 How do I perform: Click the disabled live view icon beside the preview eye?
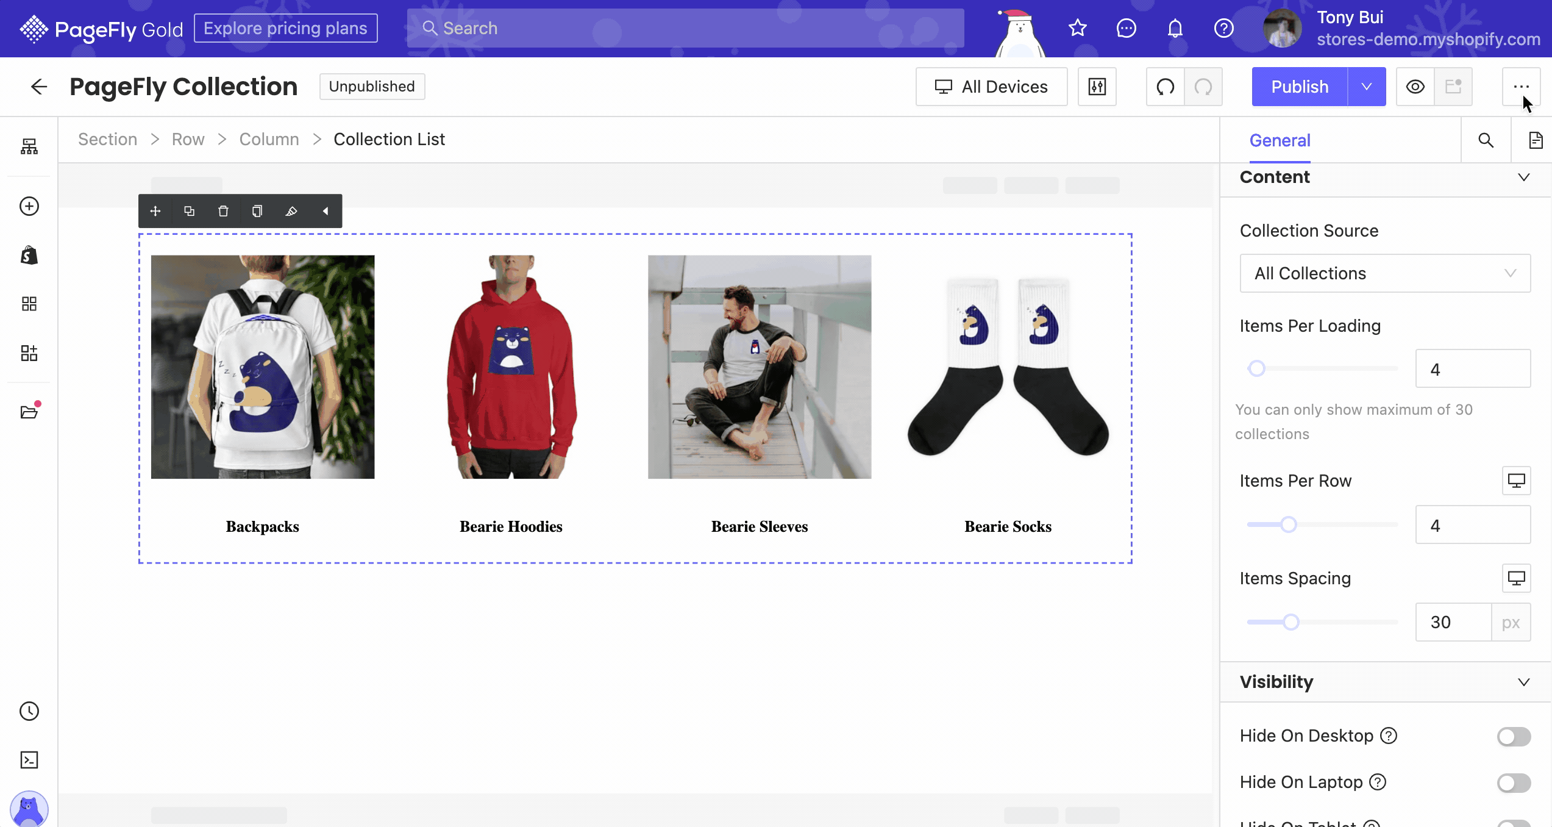pyautogui.click(x=1453, y=87)
